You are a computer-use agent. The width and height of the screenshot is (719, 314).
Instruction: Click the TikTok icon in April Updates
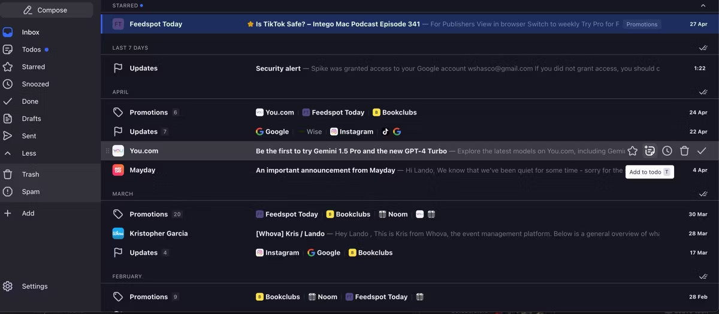click(x=386, y=132)
